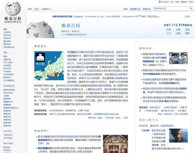Switch to the 讨论 tab

(x=36, y=9)
